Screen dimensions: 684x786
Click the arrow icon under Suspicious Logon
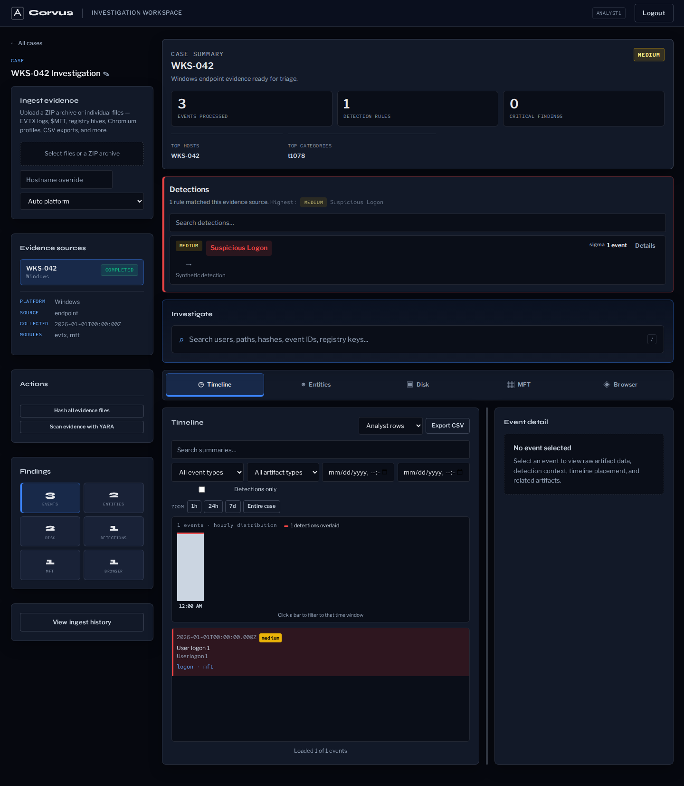(189, 264)
